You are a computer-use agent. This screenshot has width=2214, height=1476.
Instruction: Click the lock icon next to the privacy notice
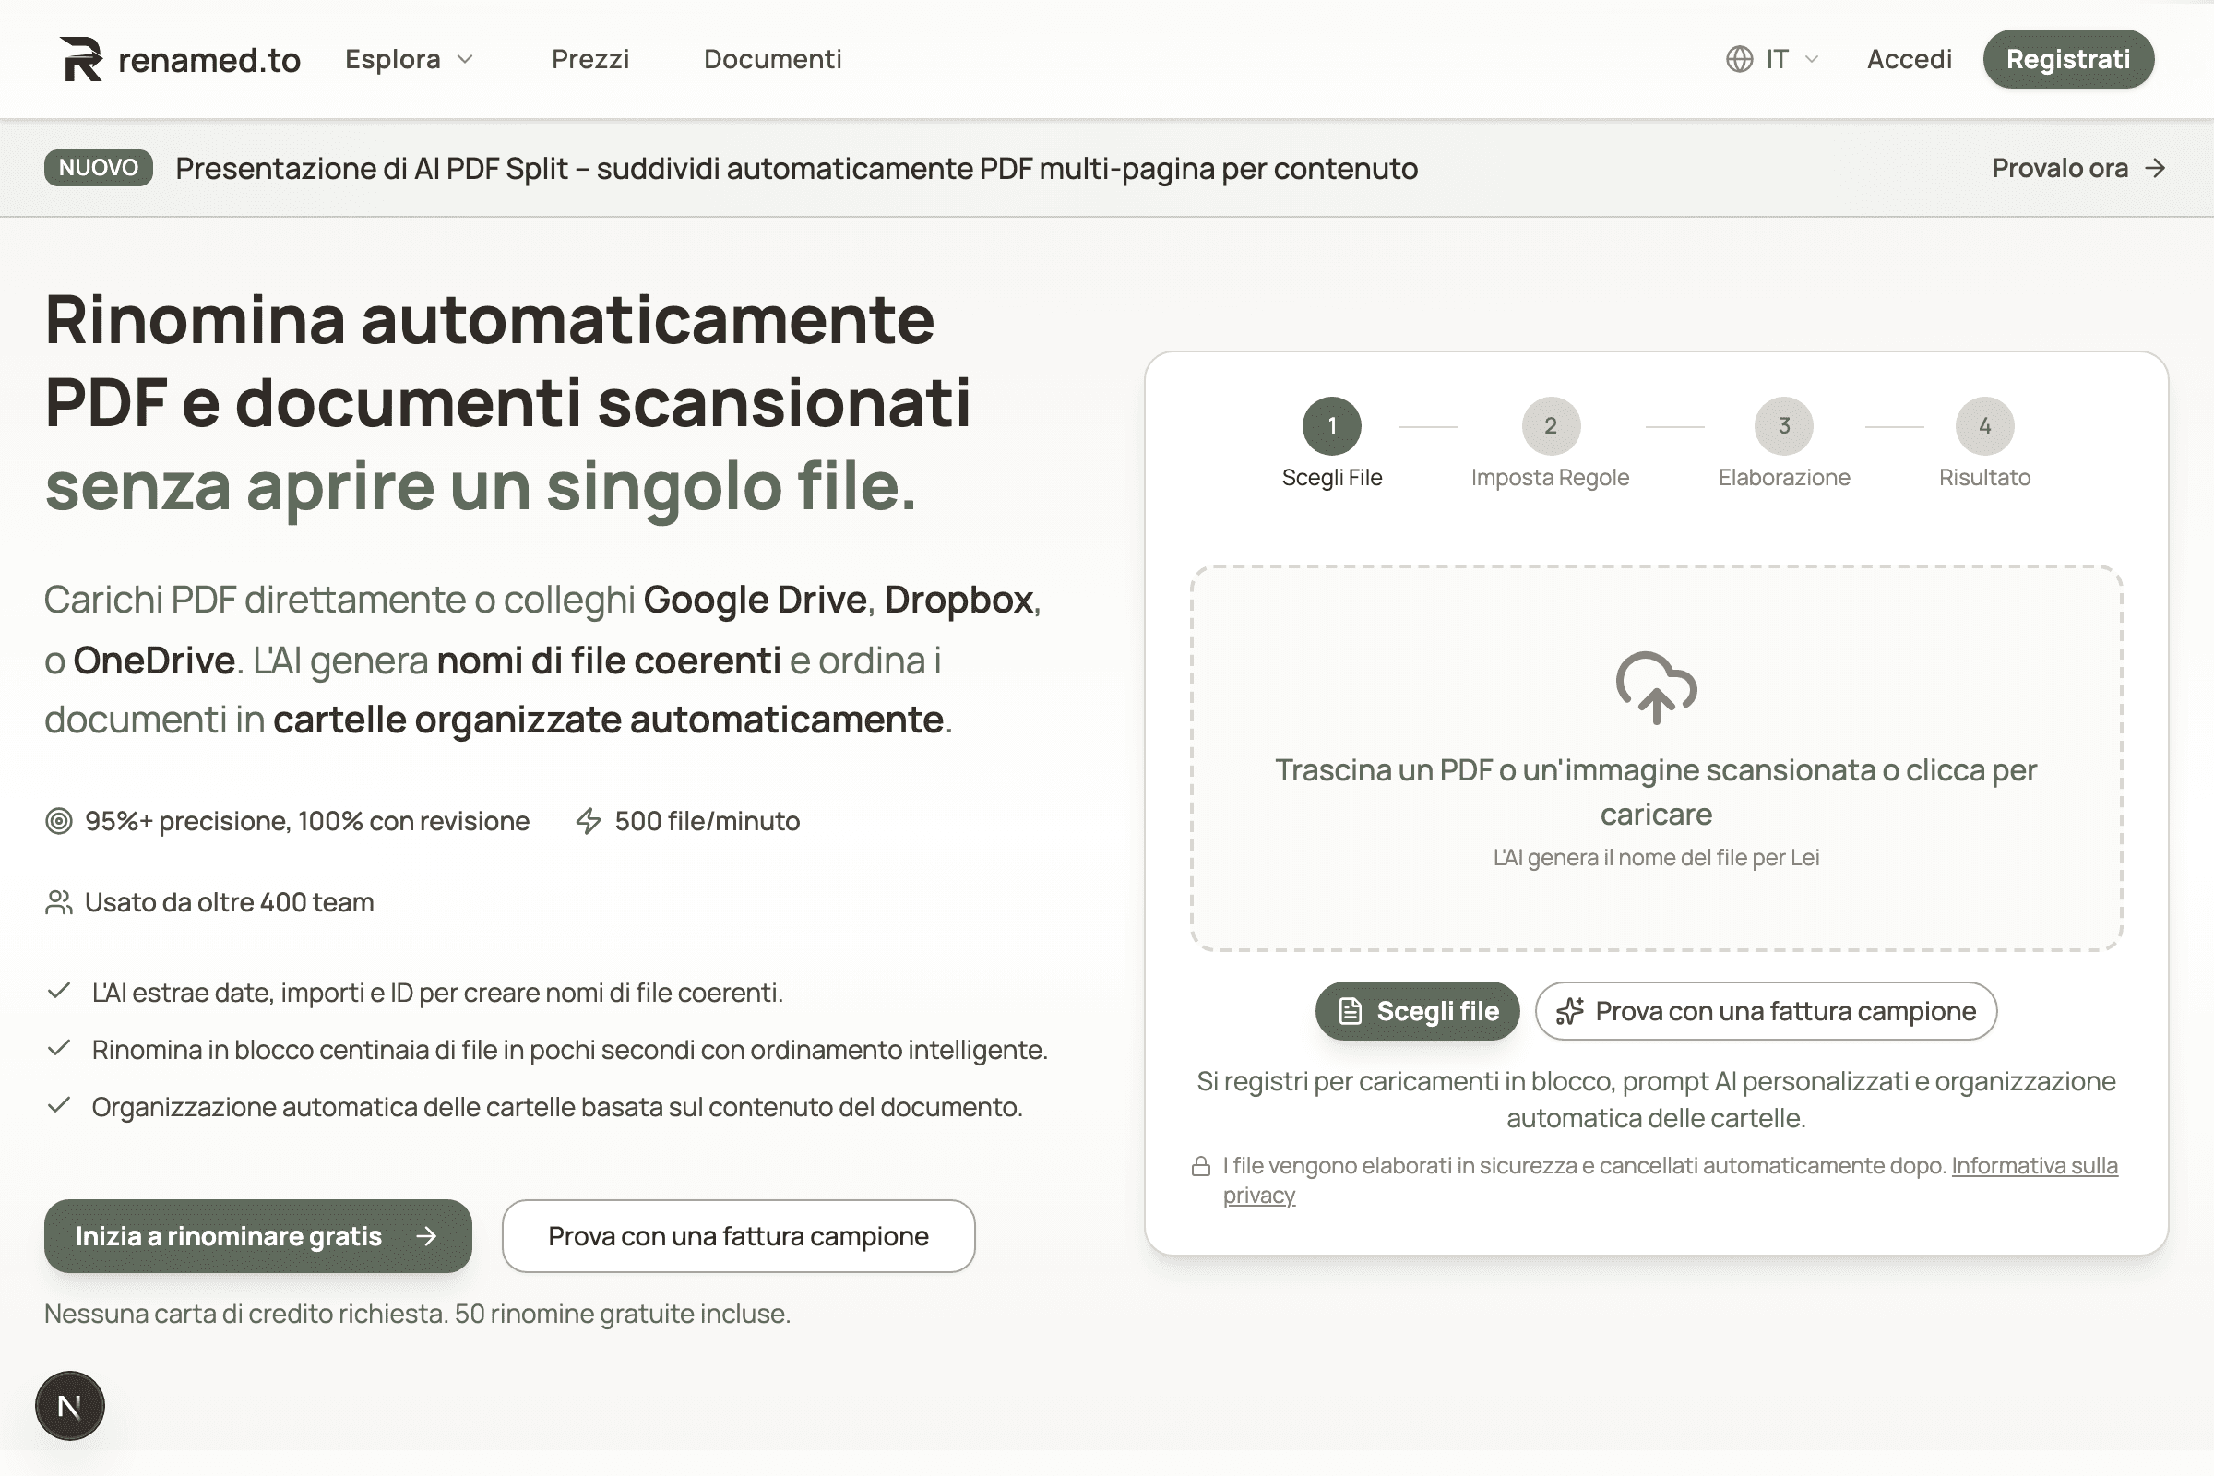coord(1200,1164)
